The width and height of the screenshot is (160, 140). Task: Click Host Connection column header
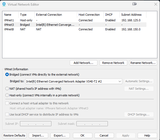click(x=91, y=15)
